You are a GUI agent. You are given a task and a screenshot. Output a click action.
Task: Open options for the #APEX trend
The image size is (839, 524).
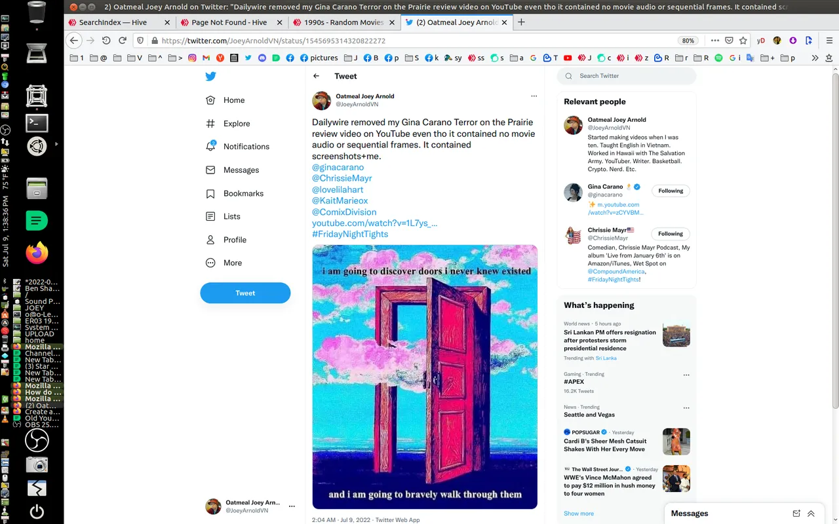[686, 375]
